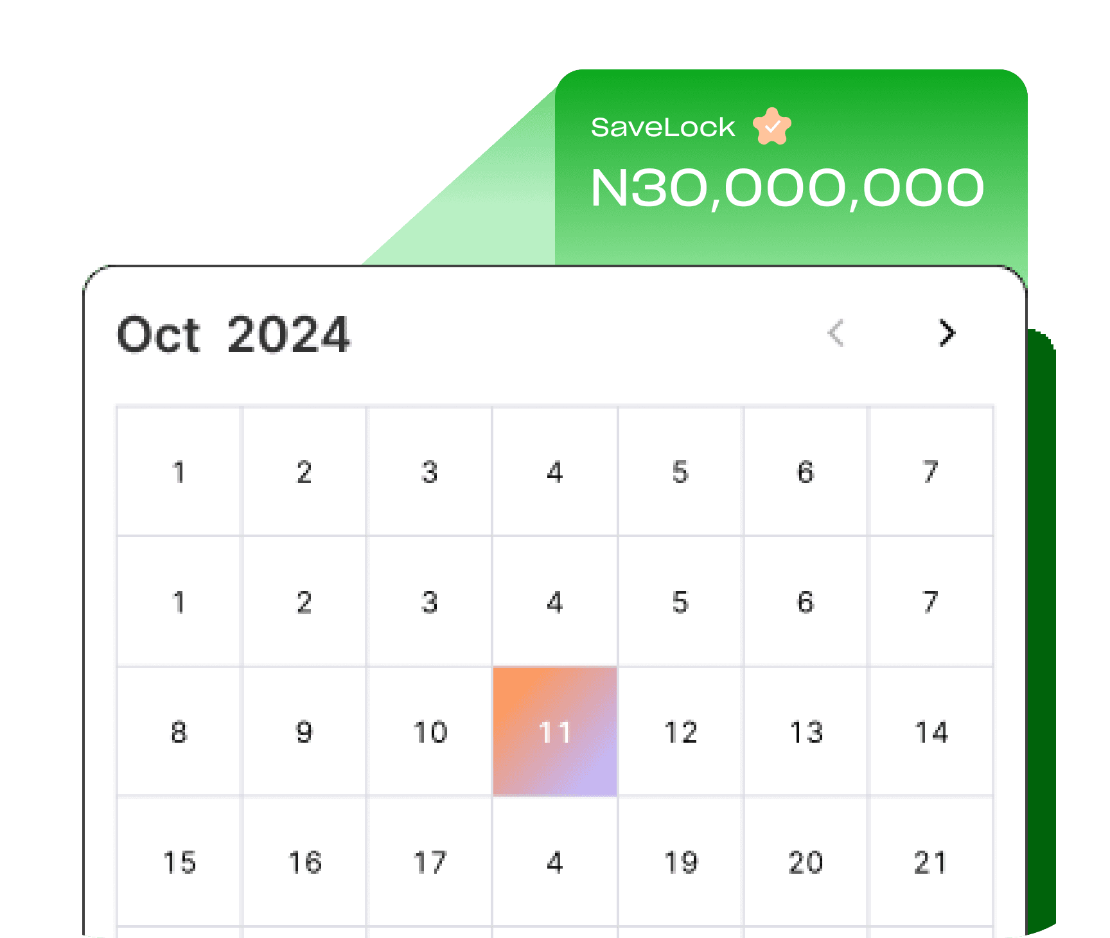Pick date 19 in the calendar
The image size is (1110, 938).
click(680, 862)
